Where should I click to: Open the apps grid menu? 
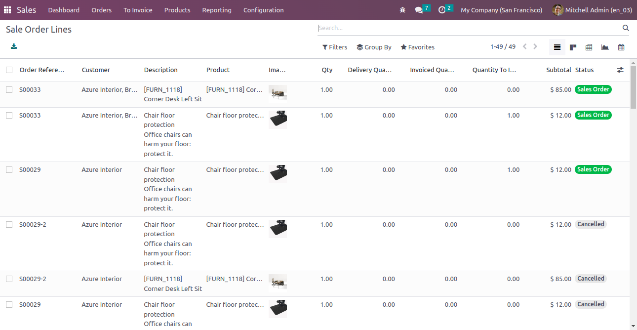[x=7, y=10]
